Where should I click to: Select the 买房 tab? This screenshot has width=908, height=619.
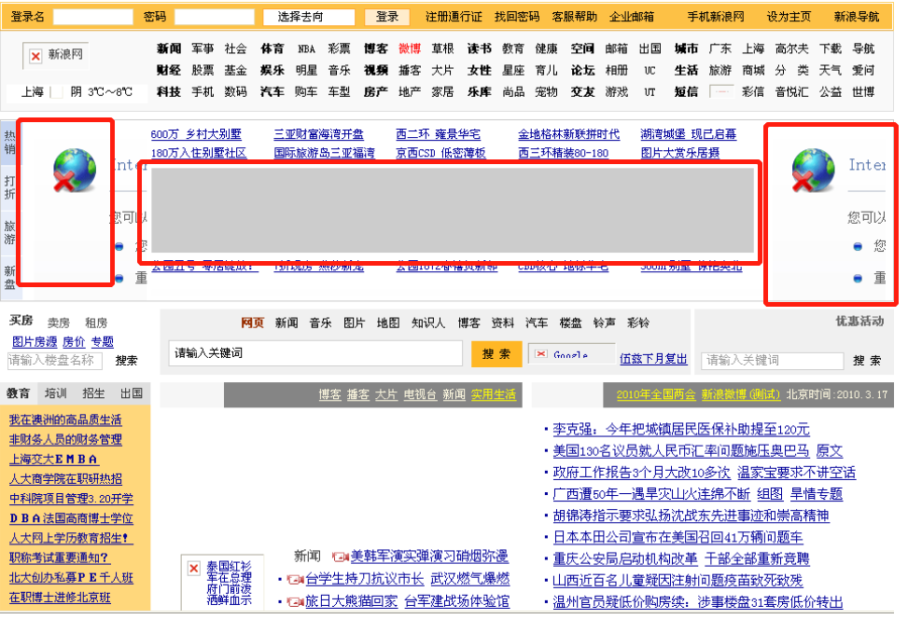point(21,321)
